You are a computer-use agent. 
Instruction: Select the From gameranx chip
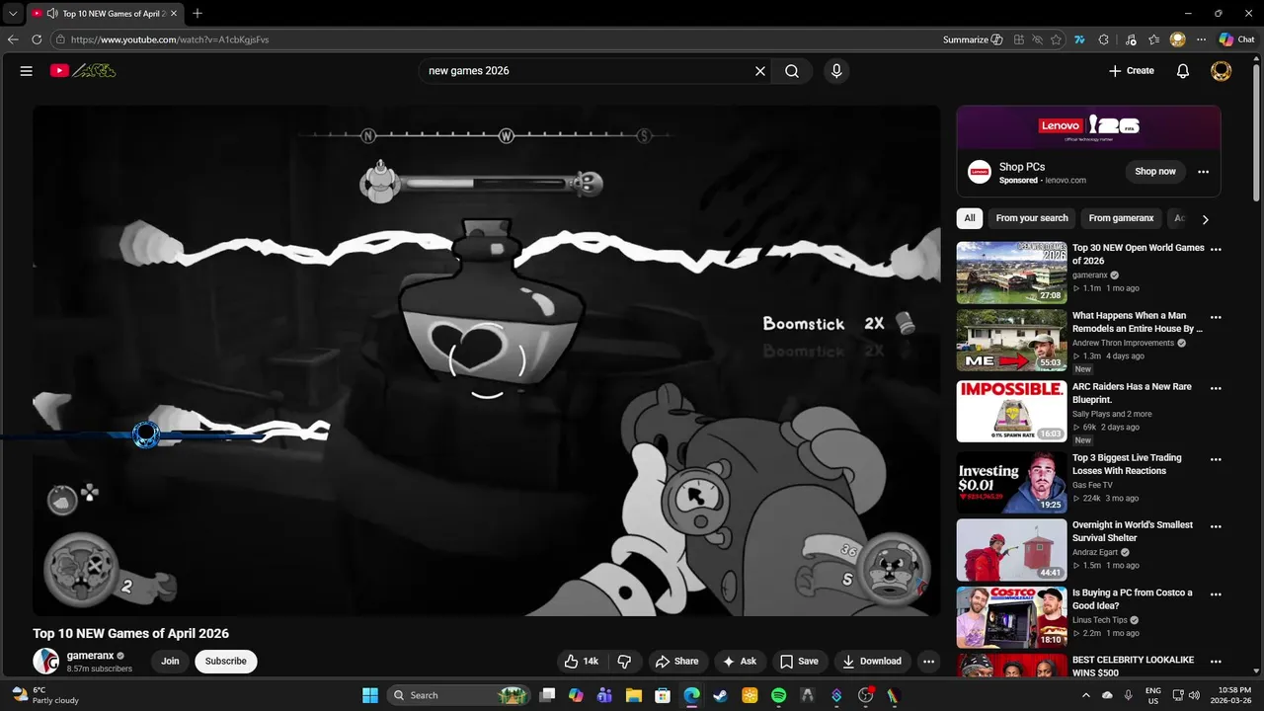(x=1121, y=218)
